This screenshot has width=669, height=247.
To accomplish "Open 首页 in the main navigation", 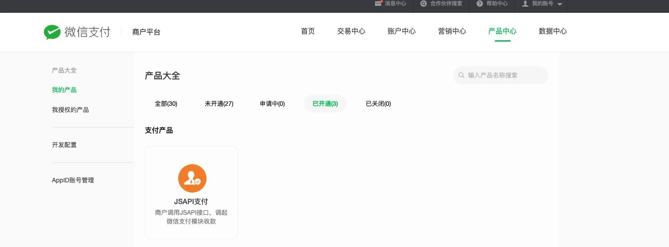I will (308, 31).
